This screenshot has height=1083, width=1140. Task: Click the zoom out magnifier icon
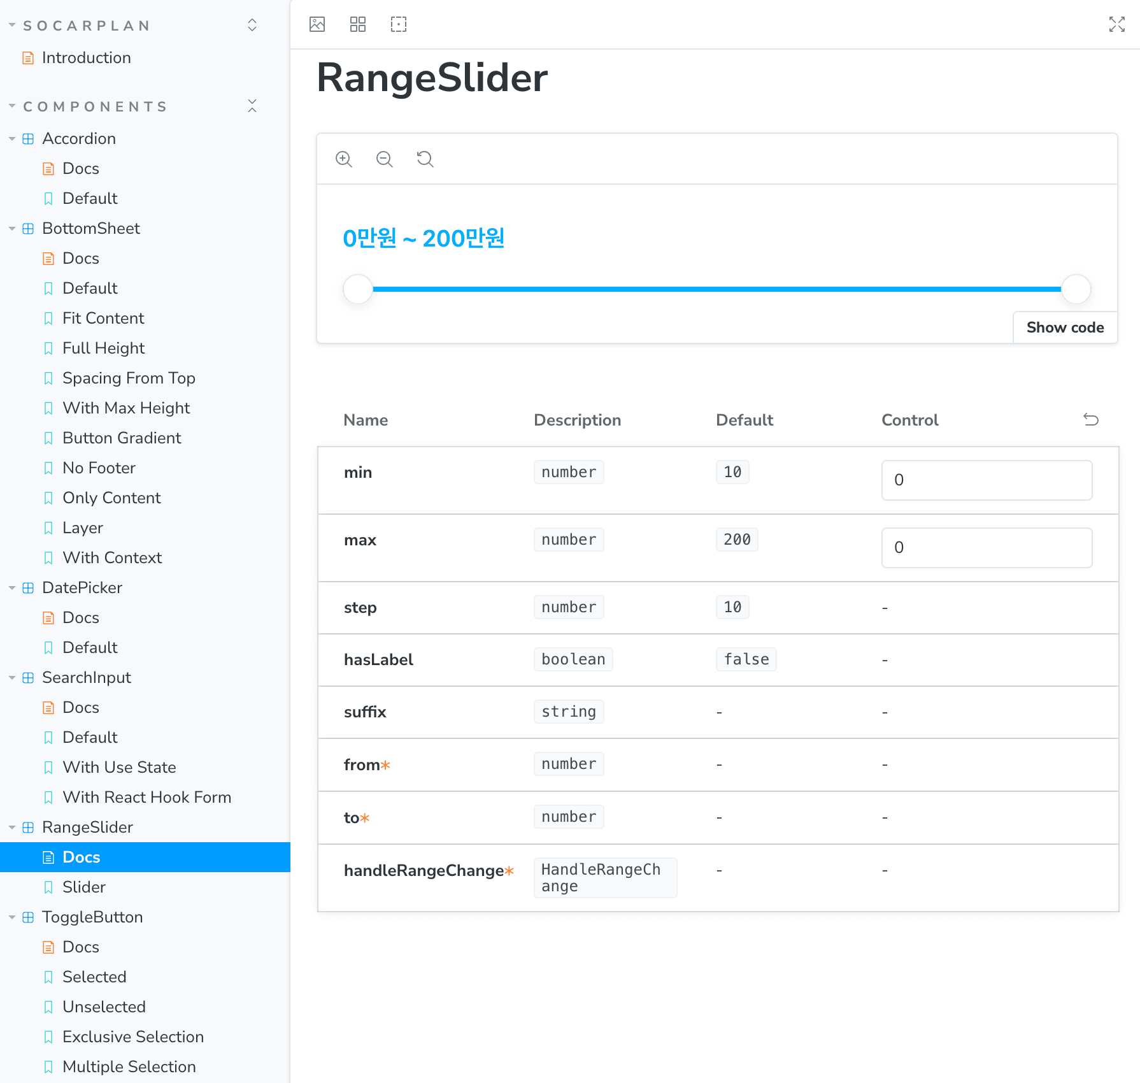tap(385, 159)
